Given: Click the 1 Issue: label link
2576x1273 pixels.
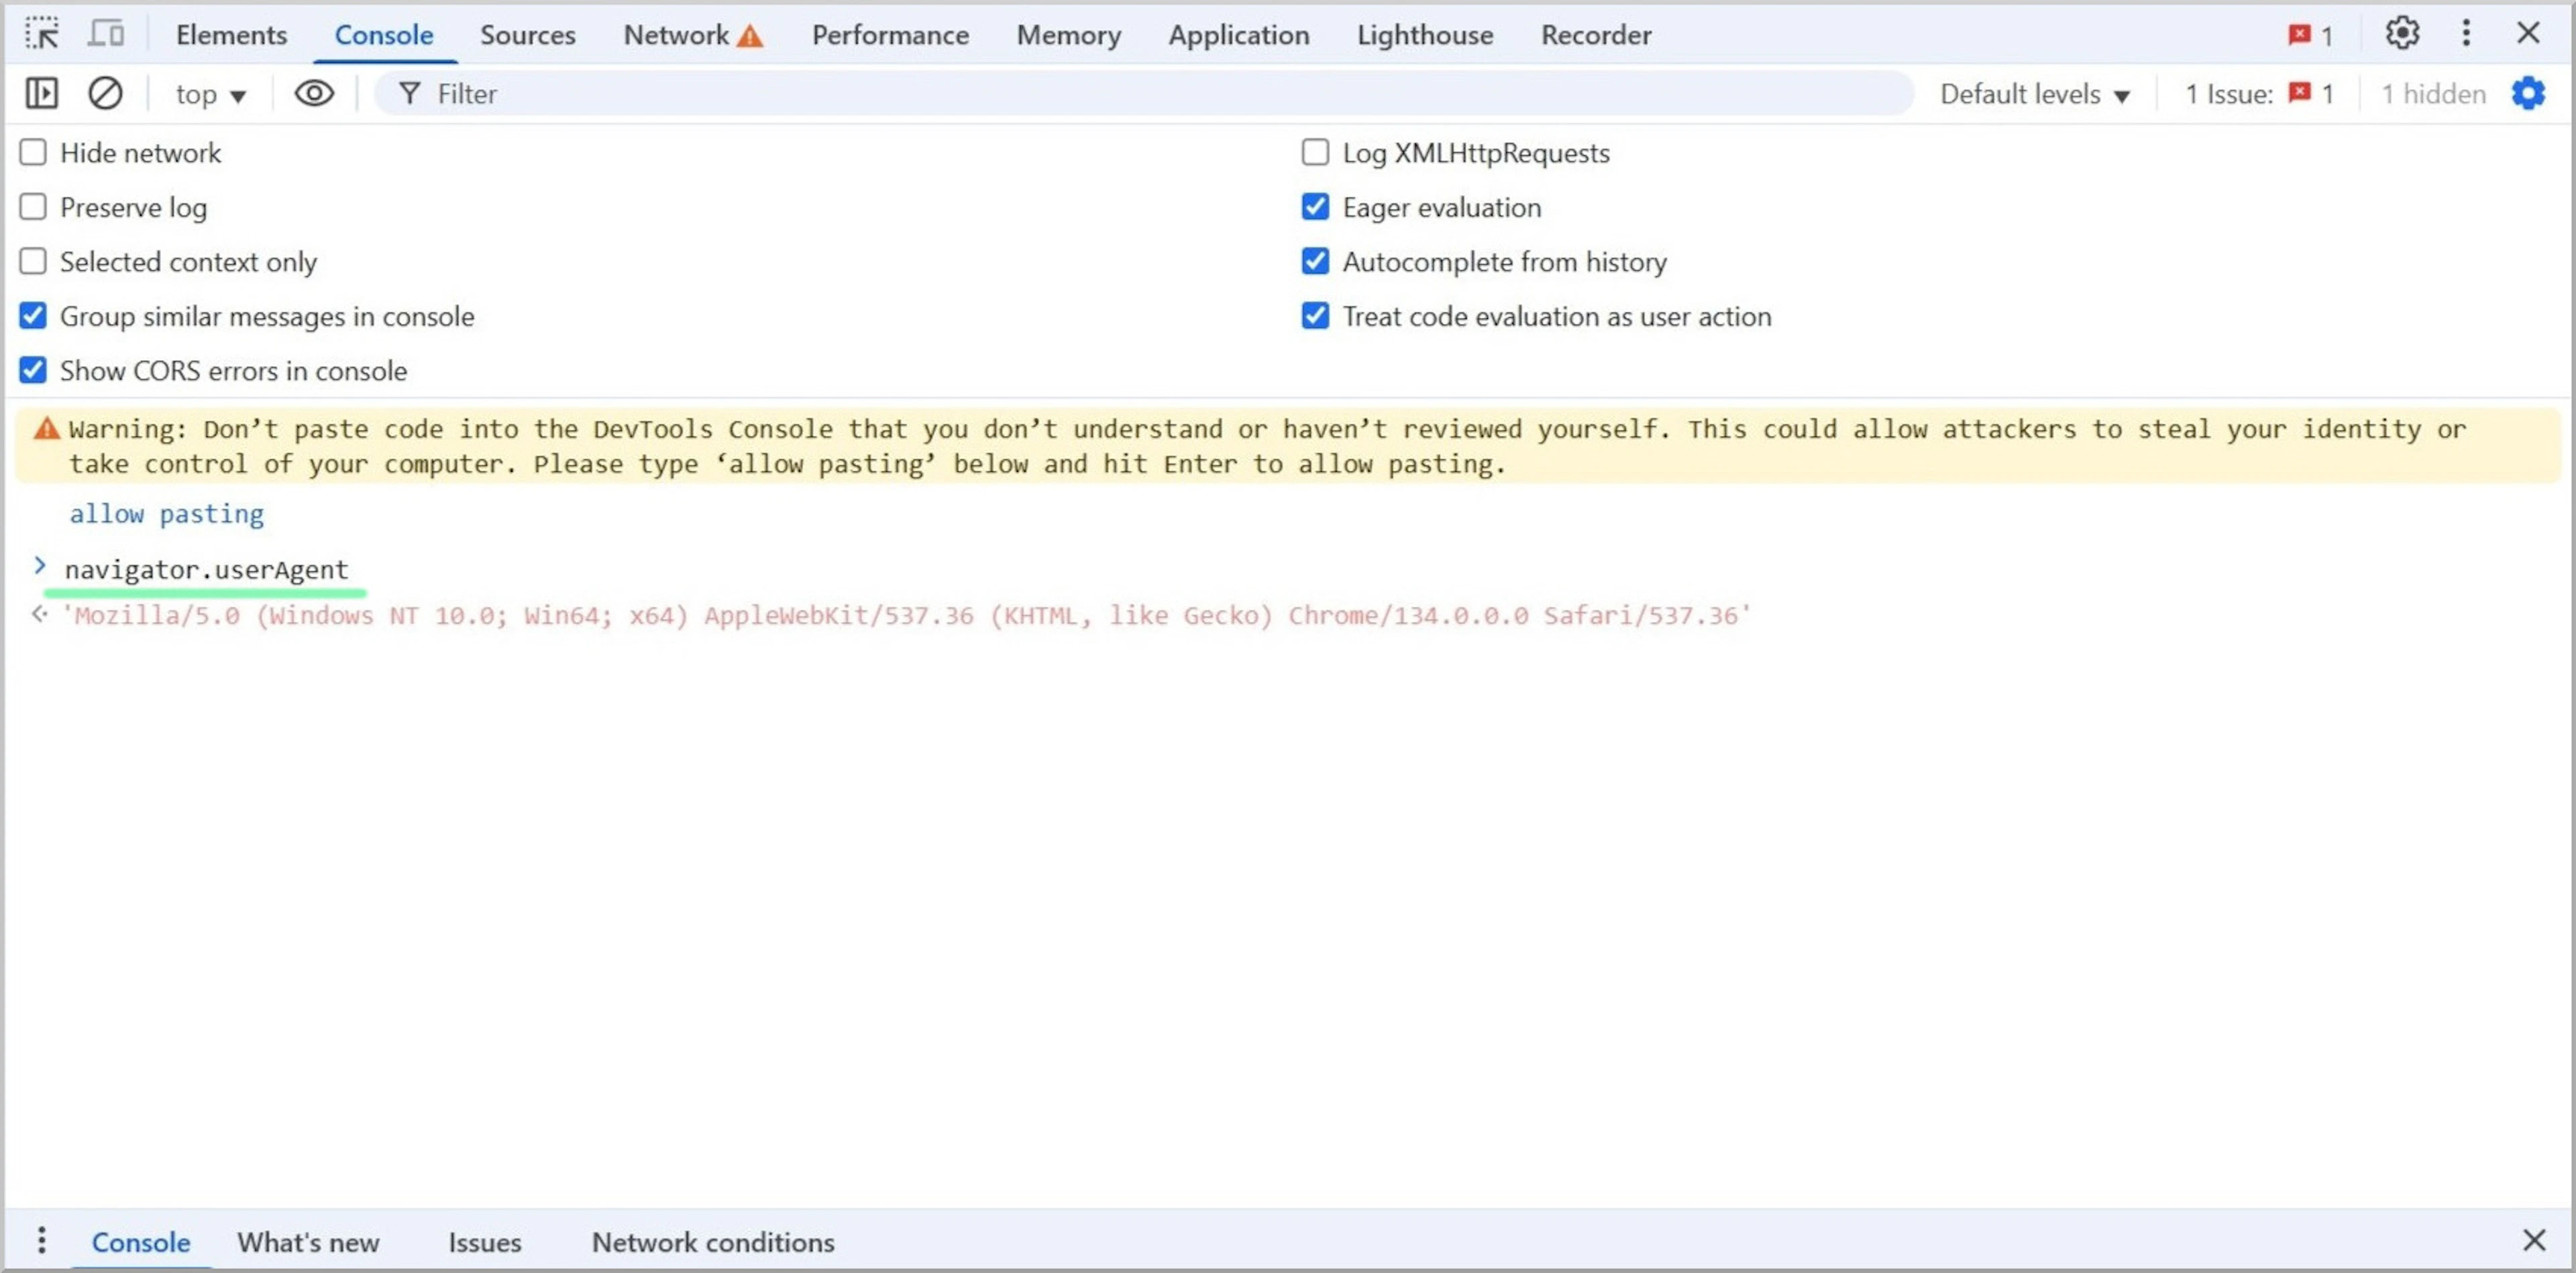Looking at the screenshot, I should tap(2228, 94).
